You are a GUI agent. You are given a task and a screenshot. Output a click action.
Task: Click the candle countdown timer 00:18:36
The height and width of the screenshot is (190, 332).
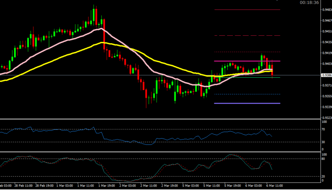(x=309, y=3)
